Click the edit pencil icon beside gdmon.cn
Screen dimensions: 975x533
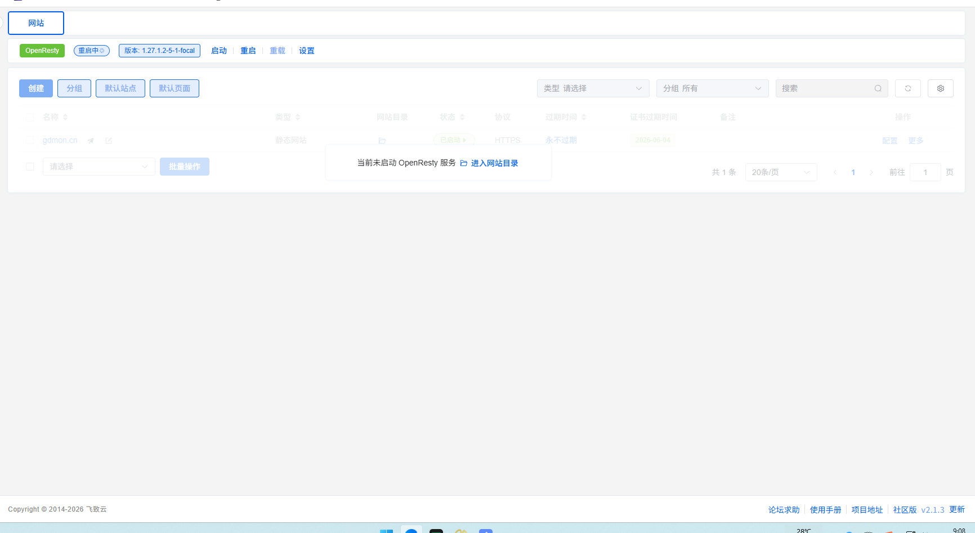(109, 141)
